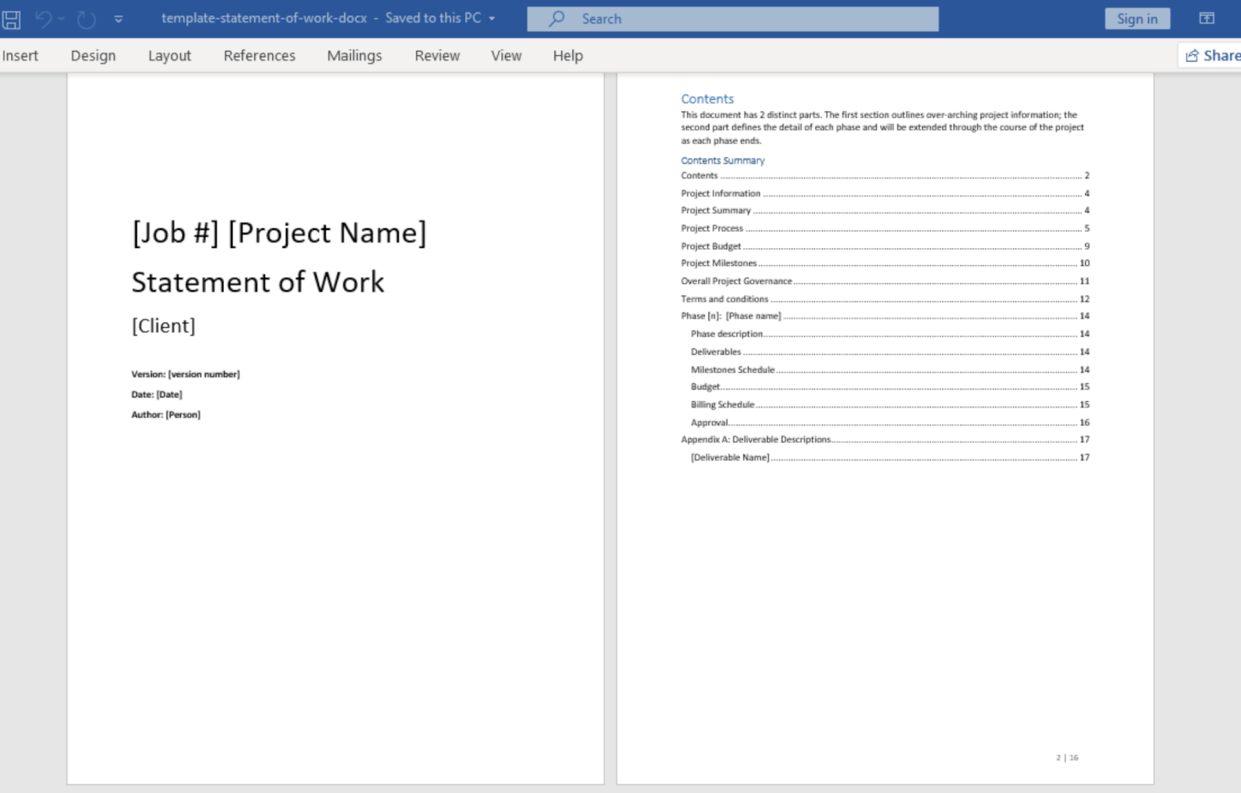
Task: Undo the last action
Action: 43,18
